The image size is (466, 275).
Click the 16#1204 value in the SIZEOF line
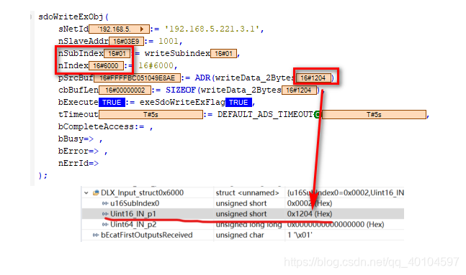pos(299,90)
